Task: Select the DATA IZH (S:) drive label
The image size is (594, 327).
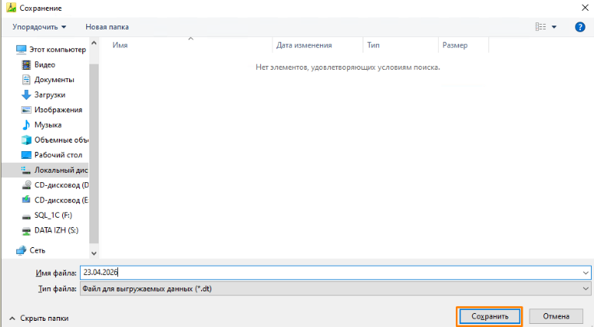Action: 57,230
